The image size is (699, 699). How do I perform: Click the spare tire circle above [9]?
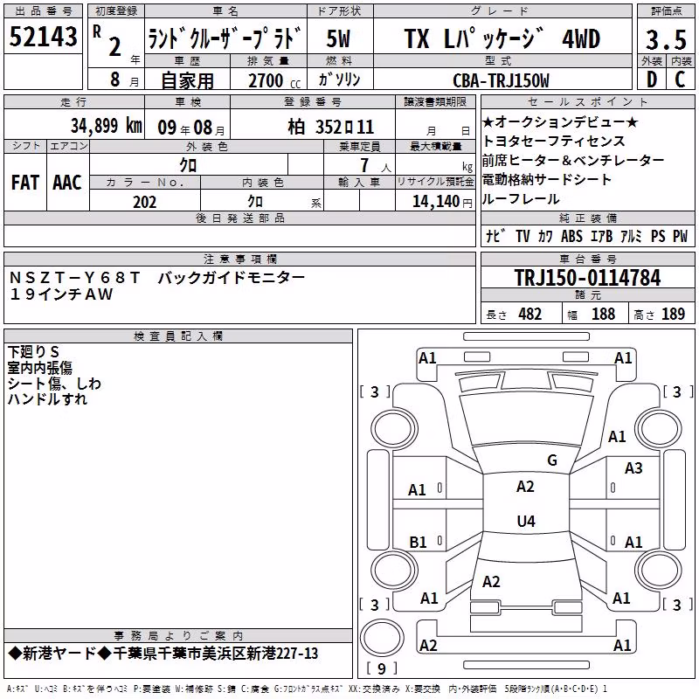point(382,638)
